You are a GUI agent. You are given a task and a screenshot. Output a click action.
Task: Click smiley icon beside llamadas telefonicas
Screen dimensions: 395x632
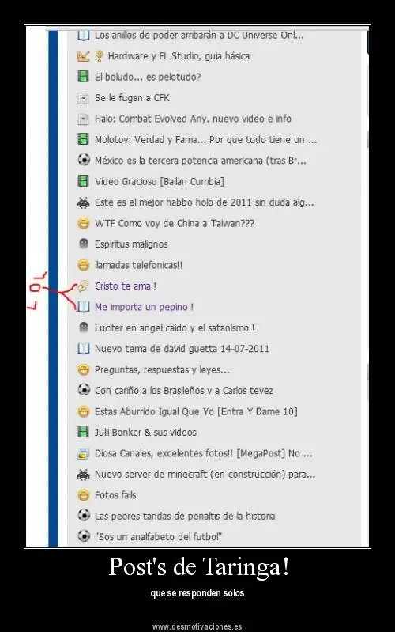click(x=84, y=265)
